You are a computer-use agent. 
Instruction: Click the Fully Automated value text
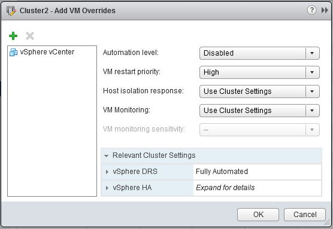[222, 172]
